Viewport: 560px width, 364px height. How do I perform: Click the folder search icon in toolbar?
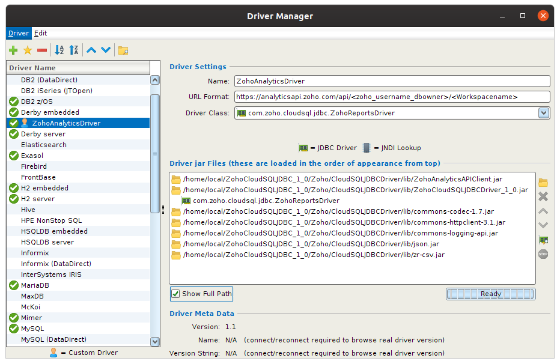click(123, 50)
